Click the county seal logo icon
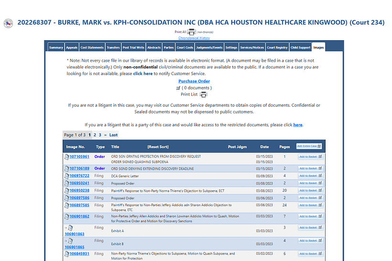 tap(8, 23)
